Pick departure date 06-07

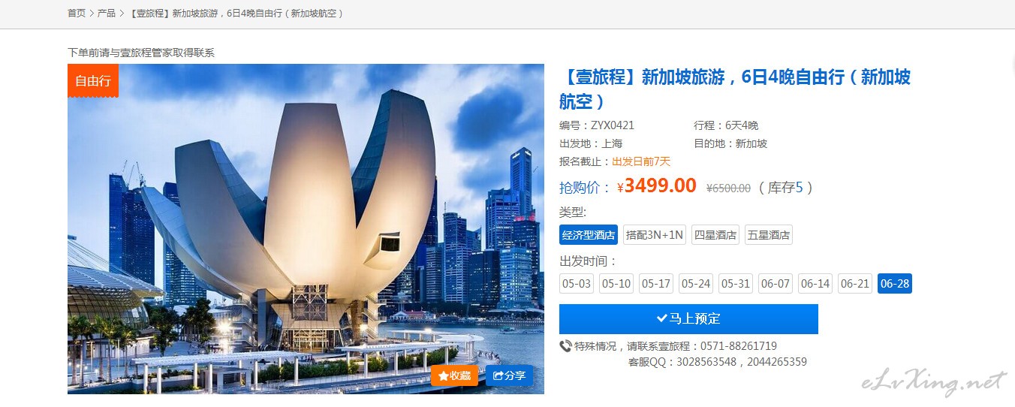(x=776, y=284)
